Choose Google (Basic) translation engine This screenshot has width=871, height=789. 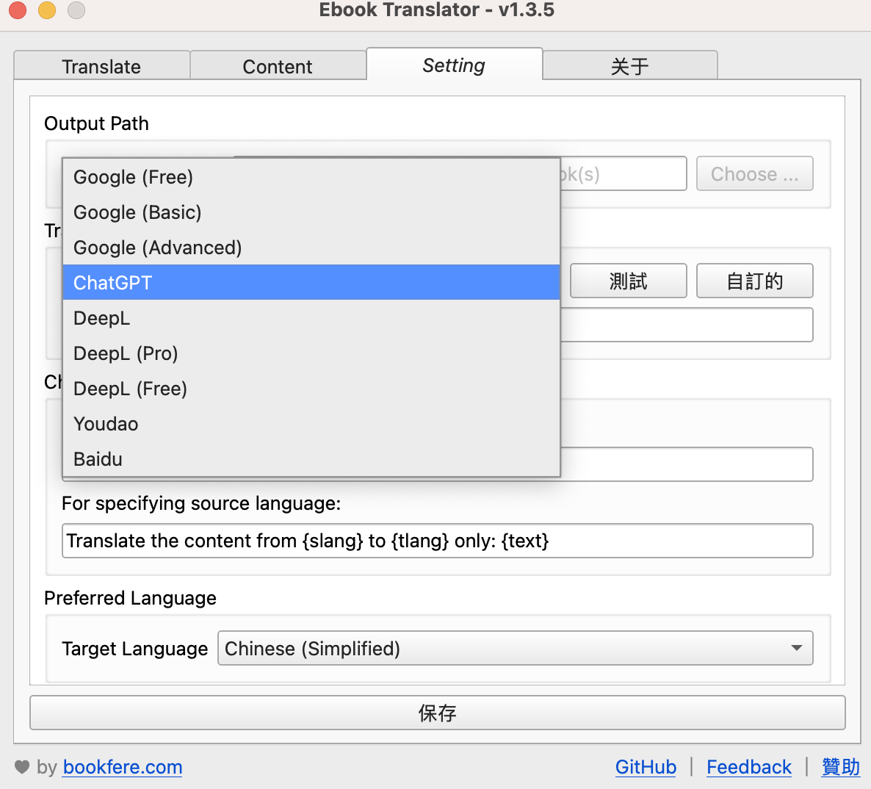137,212
